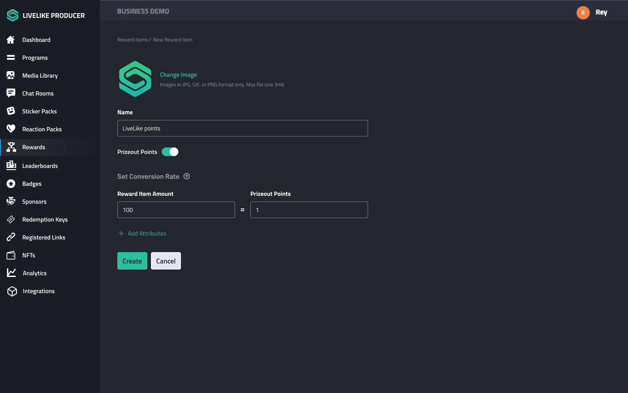This screenshot has height=393, width=628.
Task: Click the Media Library image icon
Action: (11, 75)
